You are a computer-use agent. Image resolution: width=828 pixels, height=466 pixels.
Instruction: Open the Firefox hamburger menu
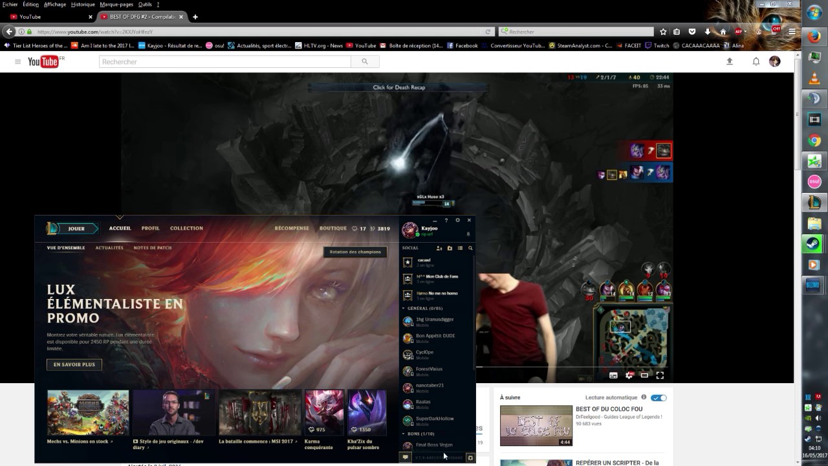point(792,32)
